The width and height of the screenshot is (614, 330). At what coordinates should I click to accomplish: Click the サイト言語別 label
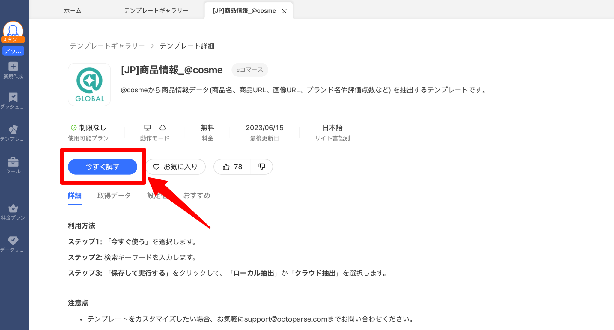click(332, 138)
